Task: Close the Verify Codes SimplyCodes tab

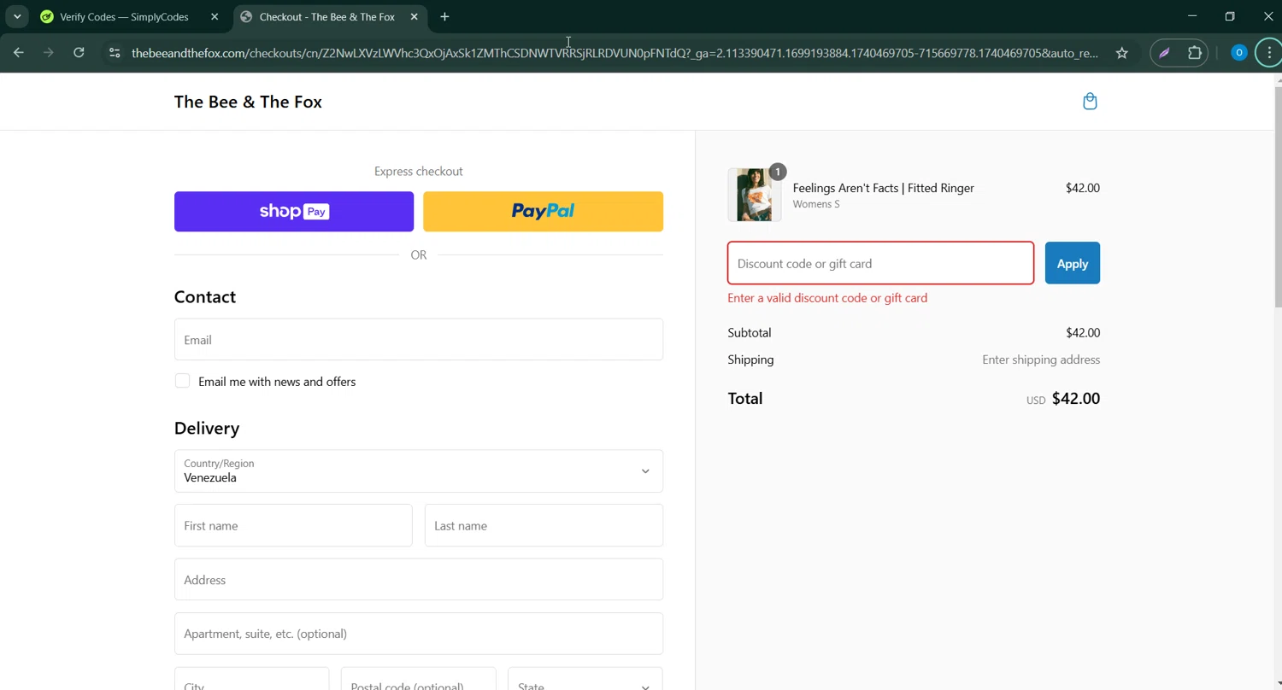Action: pos(215,17)
